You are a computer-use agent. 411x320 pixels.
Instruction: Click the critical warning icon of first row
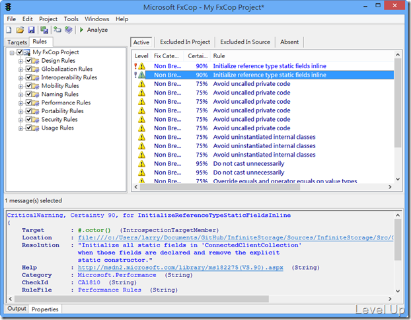(x=139, y=66)
